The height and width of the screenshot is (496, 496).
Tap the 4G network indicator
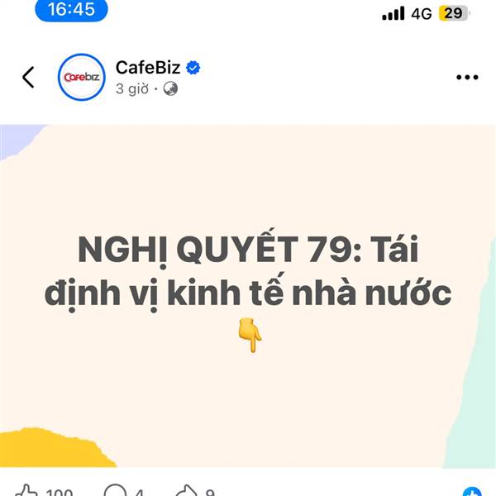tap(422, 13)
